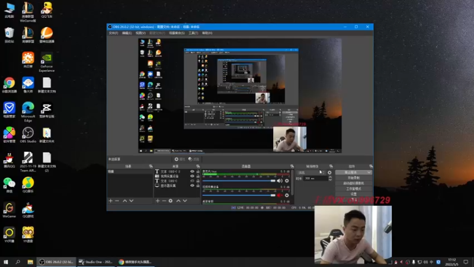This screenshot has height=267, width=474.
Task: Move the scene down with the arrow
Action: click(x=132, y=201)
